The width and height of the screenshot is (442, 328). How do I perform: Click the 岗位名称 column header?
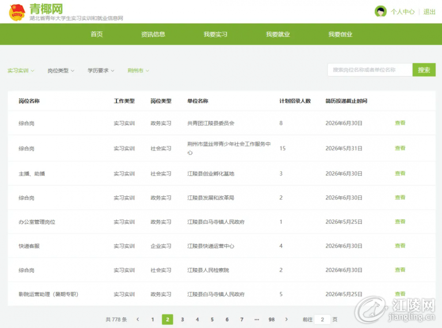point(29,101)
